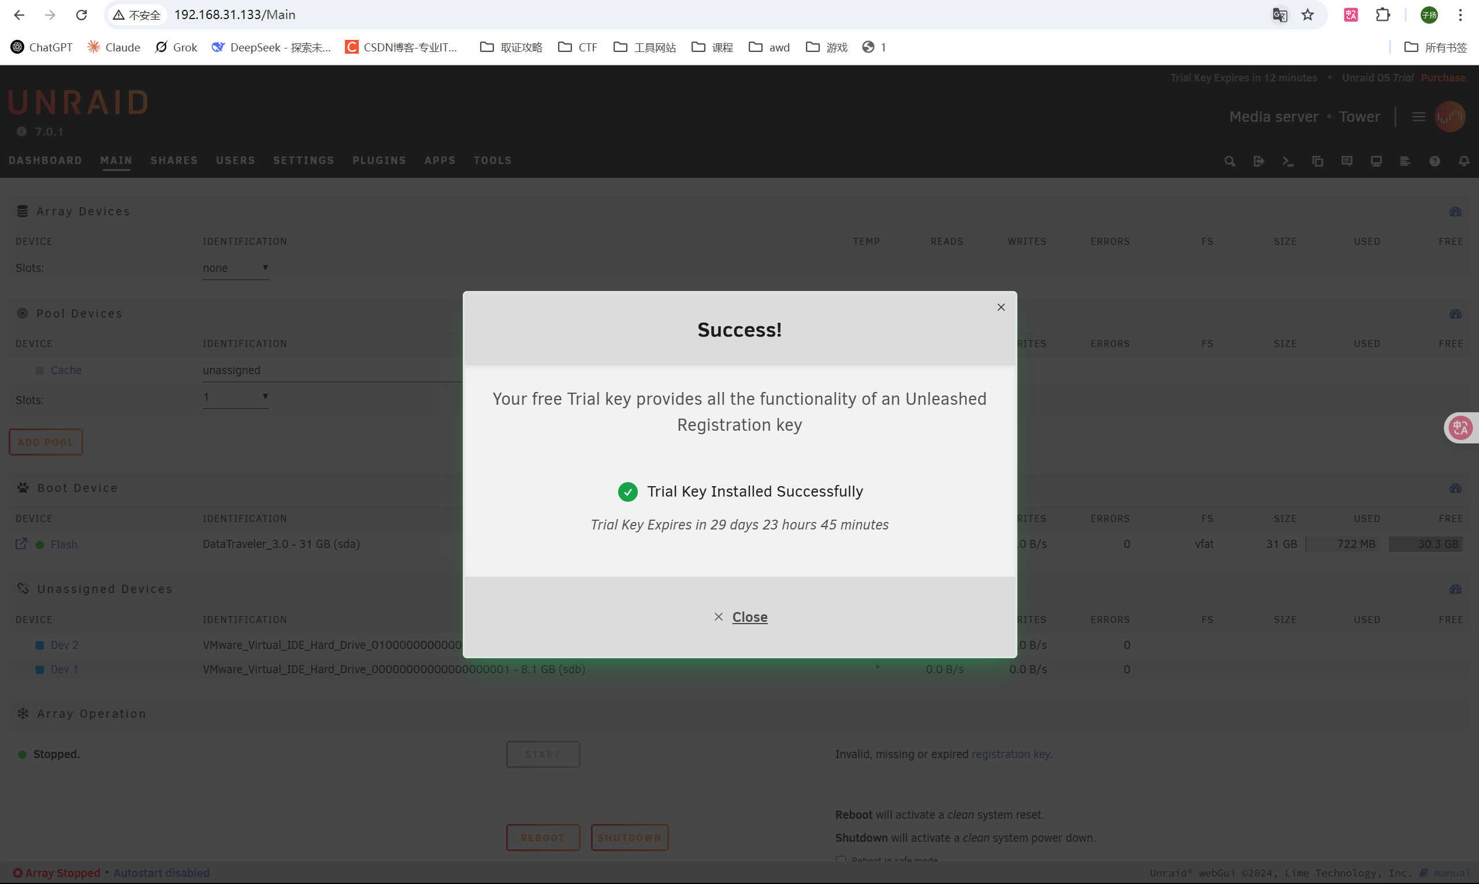Open the Array Devices Slots dropdown

(235, 268)
